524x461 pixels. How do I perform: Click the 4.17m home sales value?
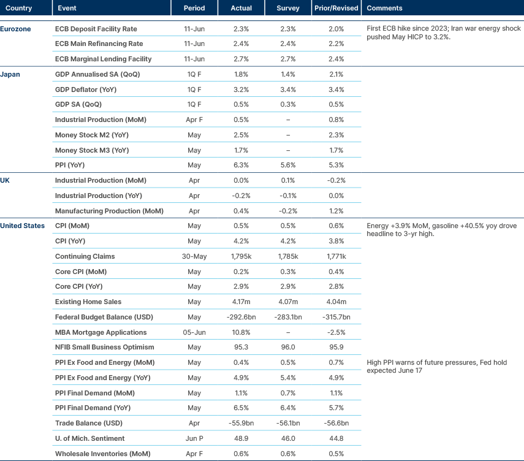tap(241, 302)
